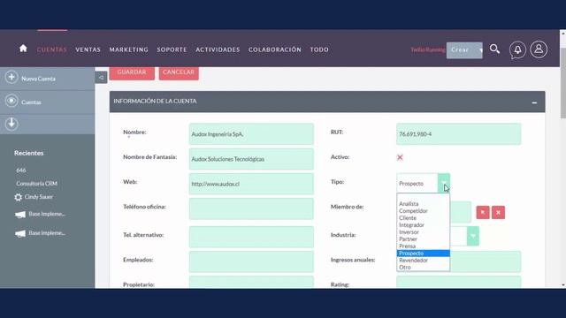Image resolution: width=566 pixels, height=318 pixels.
Task: Open the user profile icon
Action: (539, 49)
